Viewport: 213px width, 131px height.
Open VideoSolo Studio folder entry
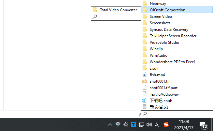(177, 42)
